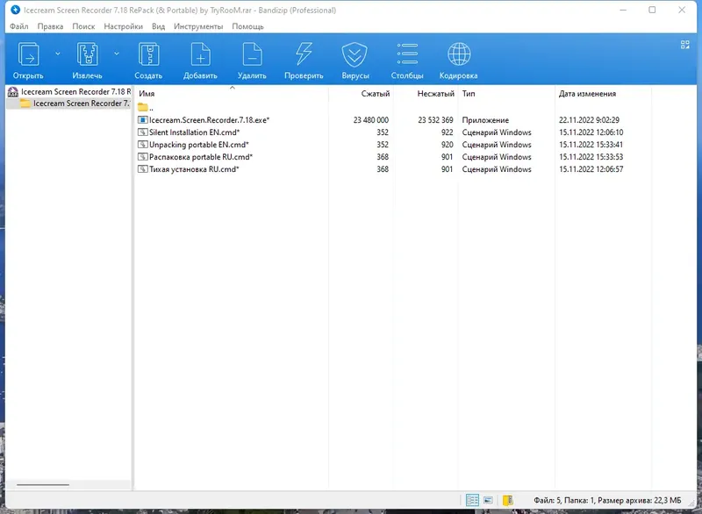
Task: Open the Правка menu
Action: (50, 26)
